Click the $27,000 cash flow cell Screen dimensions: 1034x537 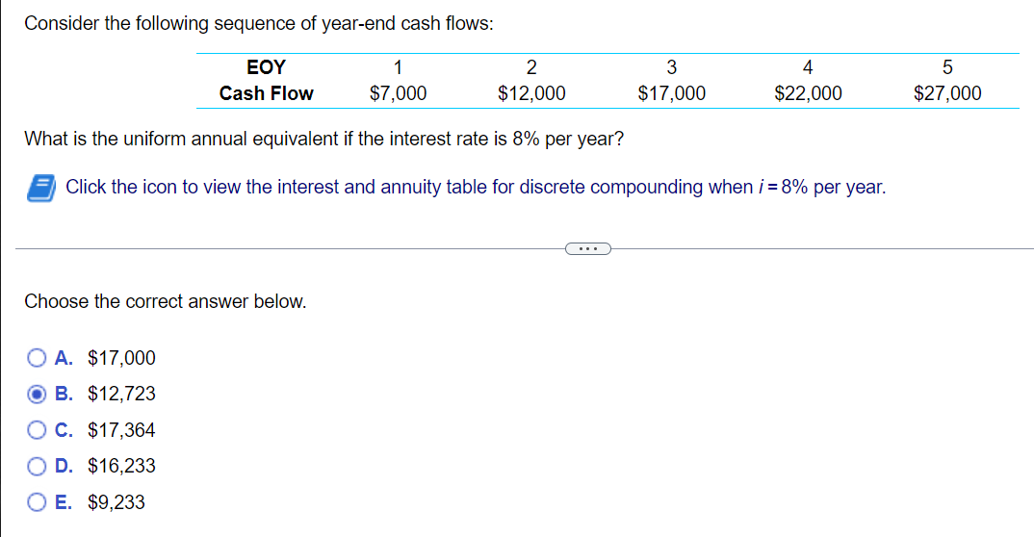pyautogui.click(x=947, y=93)
